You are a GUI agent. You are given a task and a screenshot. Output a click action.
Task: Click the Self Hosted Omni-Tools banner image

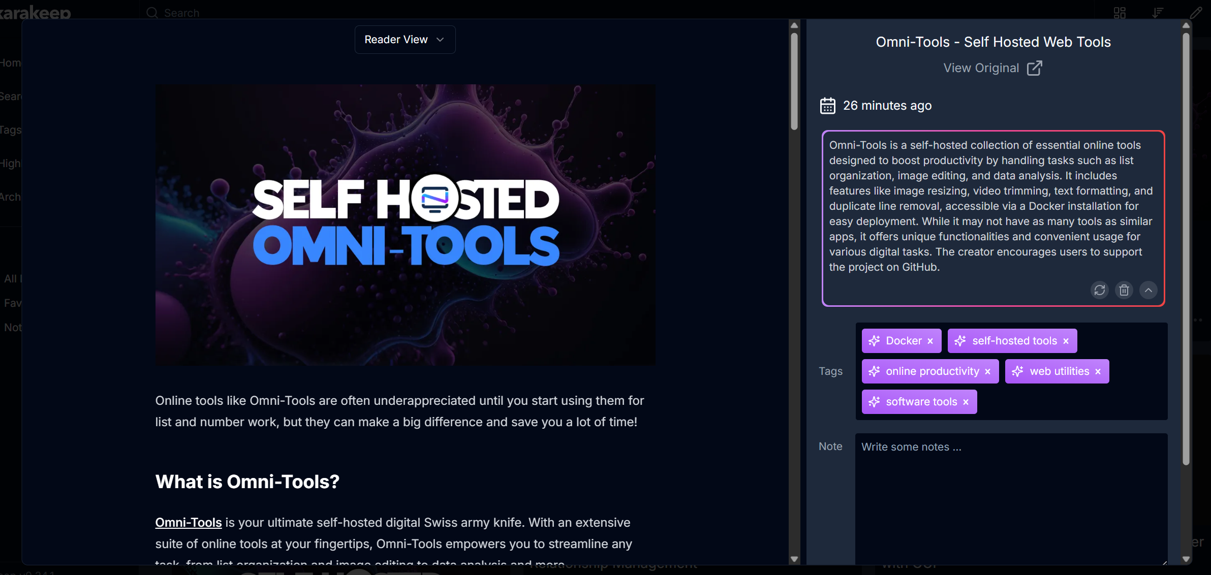coord(405,225)
